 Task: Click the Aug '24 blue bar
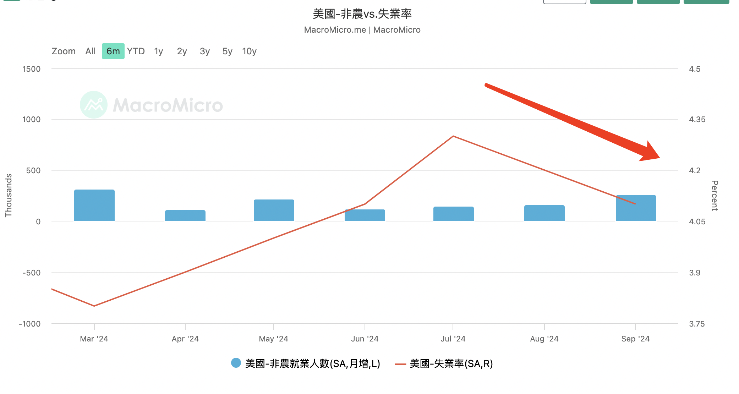tap(544, 213)
